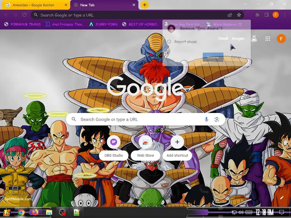291x218 pixels.
Task: Open the volume tray icon
Action: pyautogui.click(x=241, y=212)
